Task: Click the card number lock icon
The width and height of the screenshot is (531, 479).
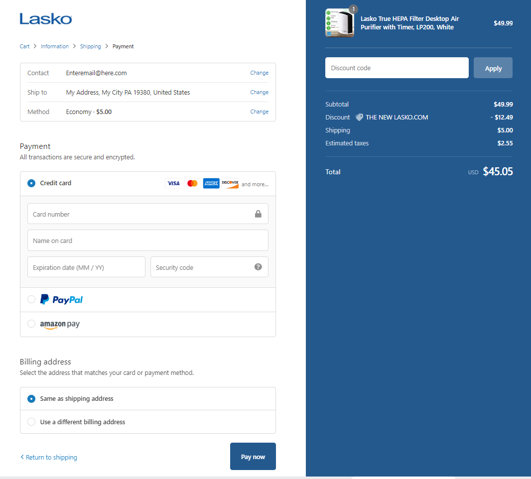Action: 258,214
